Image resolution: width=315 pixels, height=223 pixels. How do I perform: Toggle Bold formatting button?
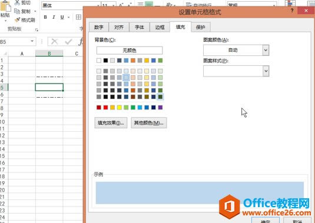pyautogui.click(x=45, y=17)
